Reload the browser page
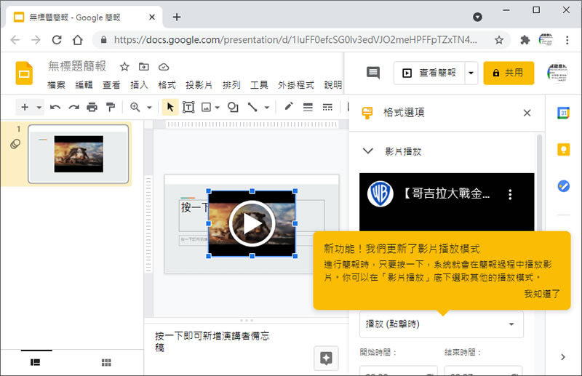 (x=57, y=40)
